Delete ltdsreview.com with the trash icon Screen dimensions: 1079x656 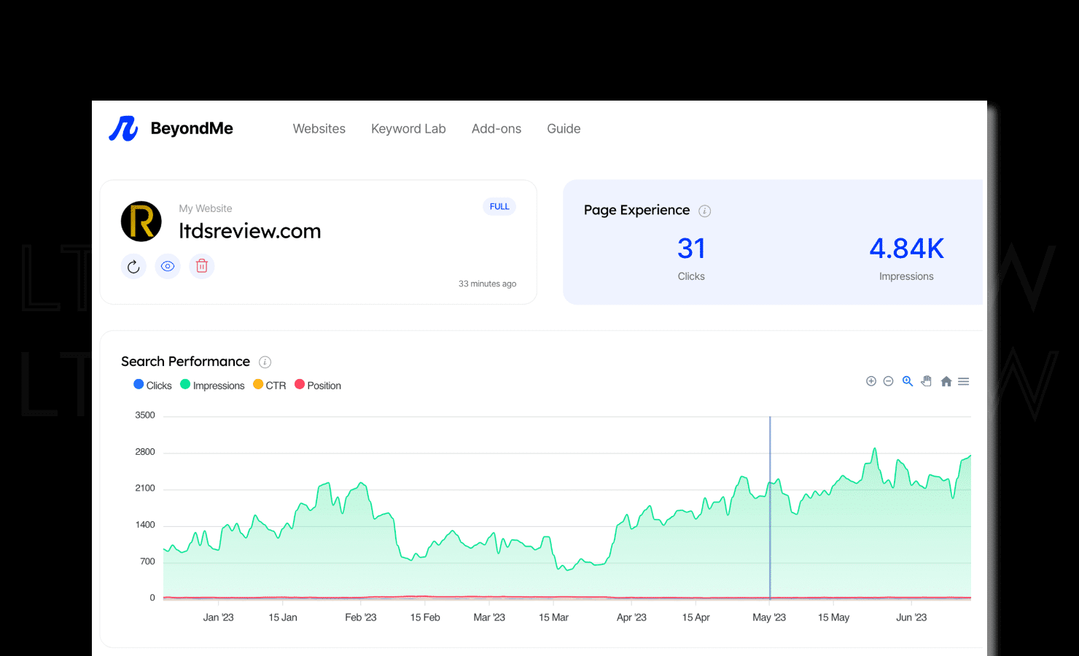(202, 266)
